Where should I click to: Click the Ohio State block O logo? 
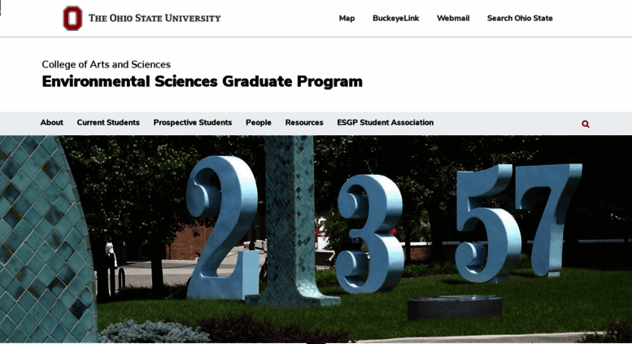72,18
